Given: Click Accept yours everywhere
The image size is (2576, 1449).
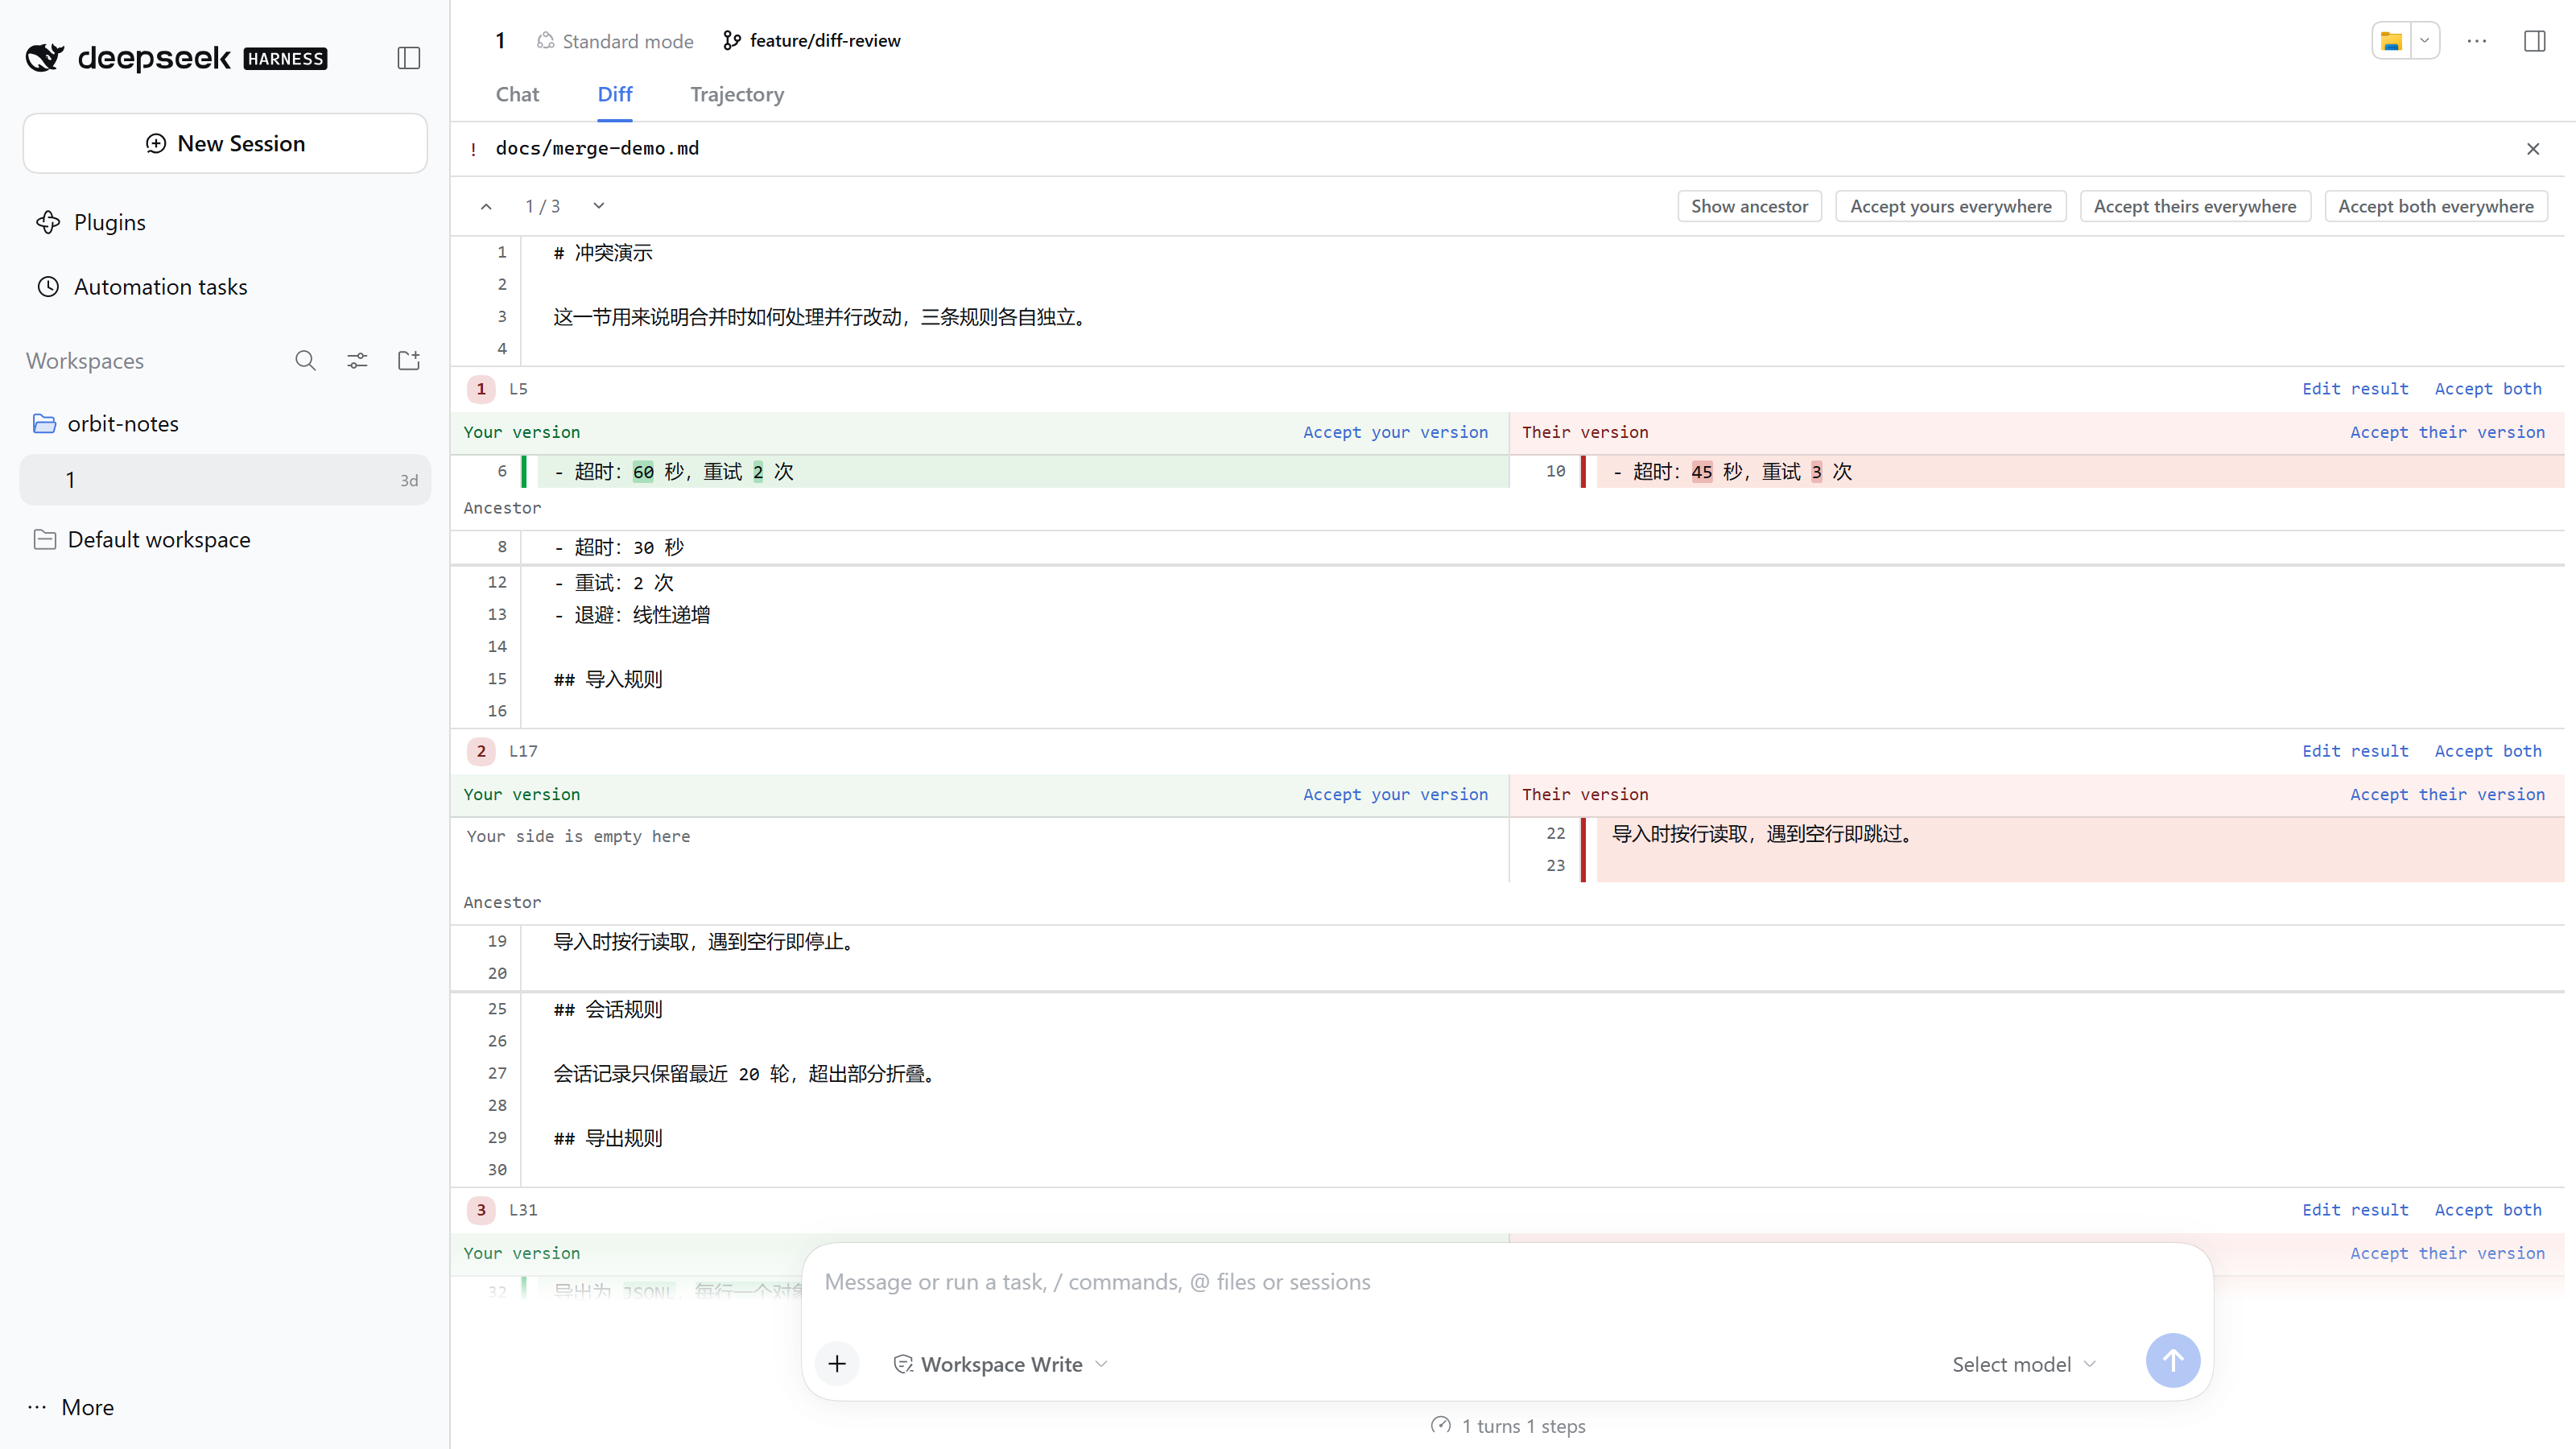Looking at the screenshot, I should 1950,206.
